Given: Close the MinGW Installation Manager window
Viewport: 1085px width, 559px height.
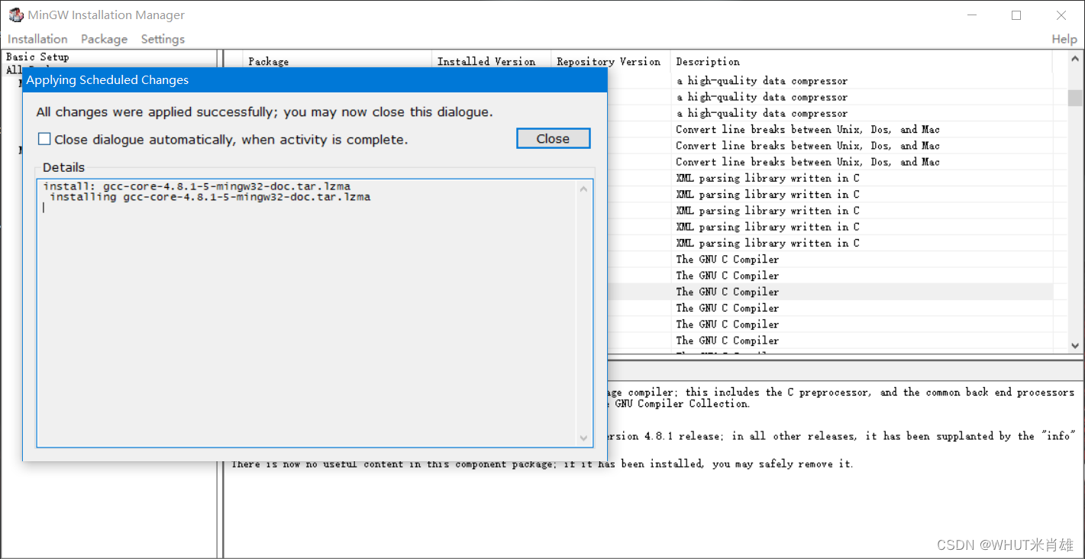Looking at the screenshot, I should coord(1061,15).
